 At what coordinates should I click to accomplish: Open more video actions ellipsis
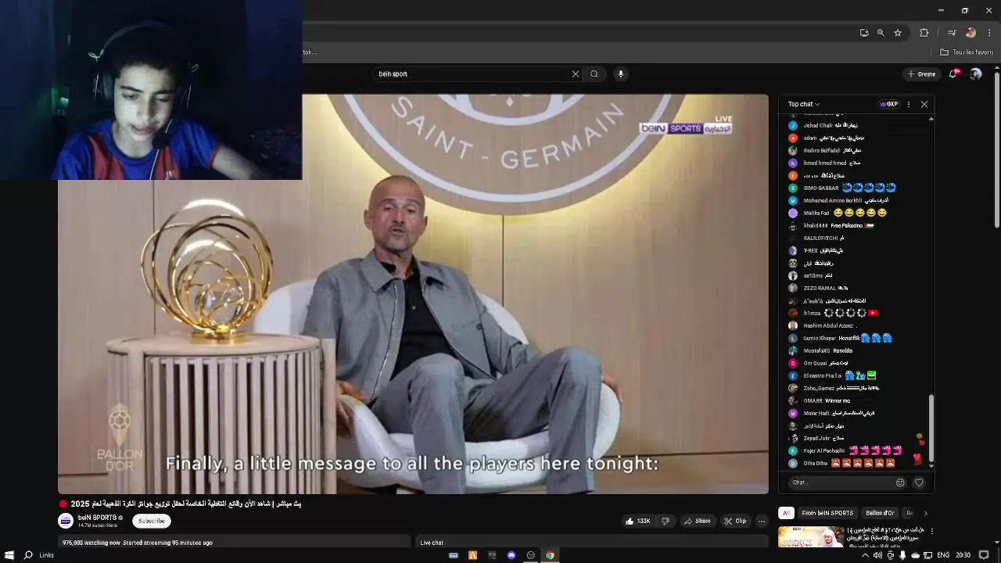coord(761,521)
